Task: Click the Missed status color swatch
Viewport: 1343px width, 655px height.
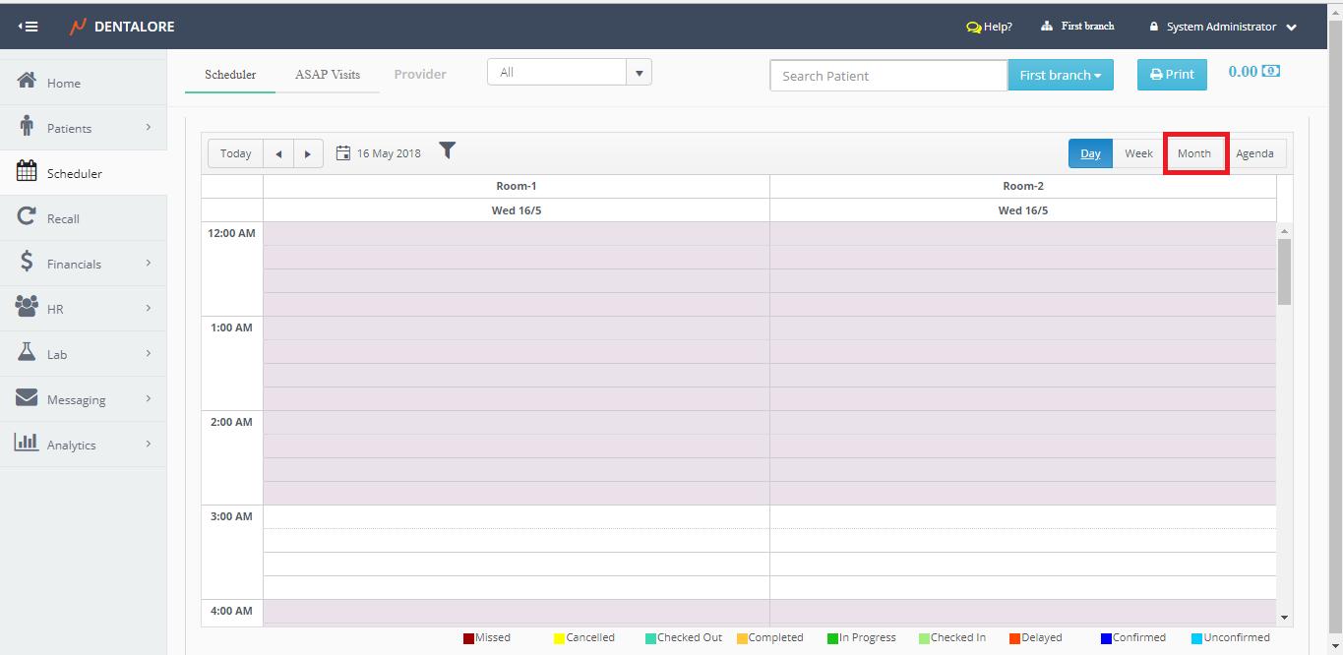Action: click(468, 638)
